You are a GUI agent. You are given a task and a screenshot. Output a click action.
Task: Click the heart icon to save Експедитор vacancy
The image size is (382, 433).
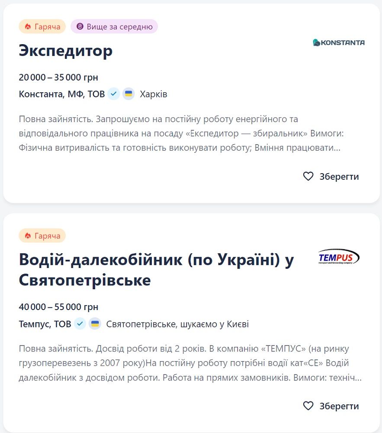308,176
